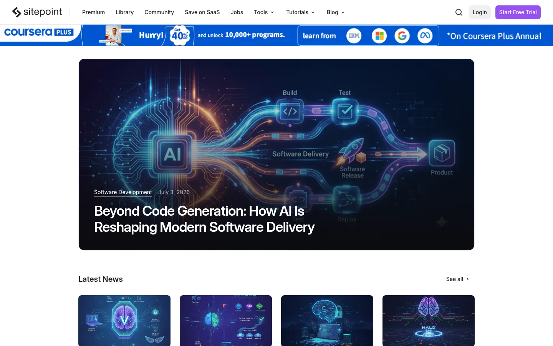
Task: Open the Community section
Action: click(159, 12)
